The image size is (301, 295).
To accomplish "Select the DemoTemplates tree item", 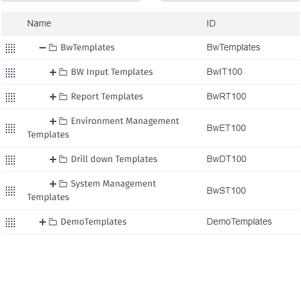I will coord(94,222).
